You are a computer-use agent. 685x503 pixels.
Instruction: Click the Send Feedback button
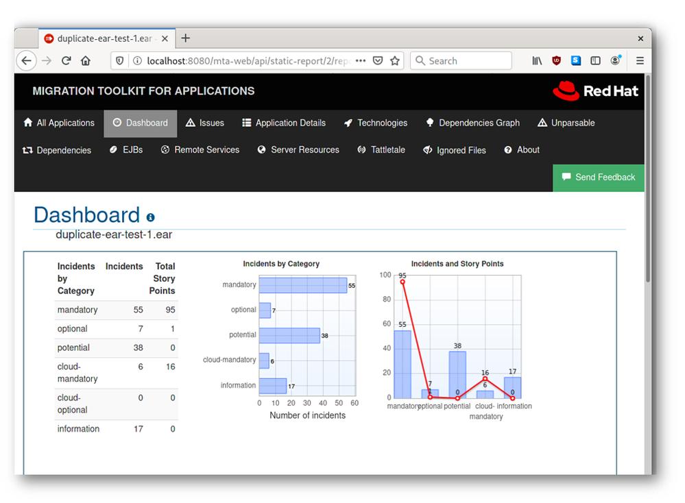[x=599, y=177]
